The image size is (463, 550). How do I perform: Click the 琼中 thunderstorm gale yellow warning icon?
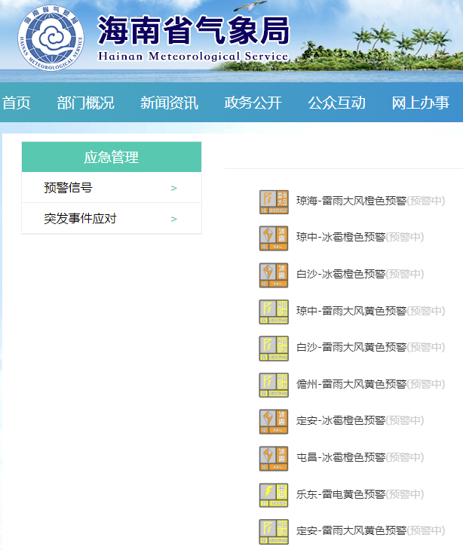tap(274, 312)
